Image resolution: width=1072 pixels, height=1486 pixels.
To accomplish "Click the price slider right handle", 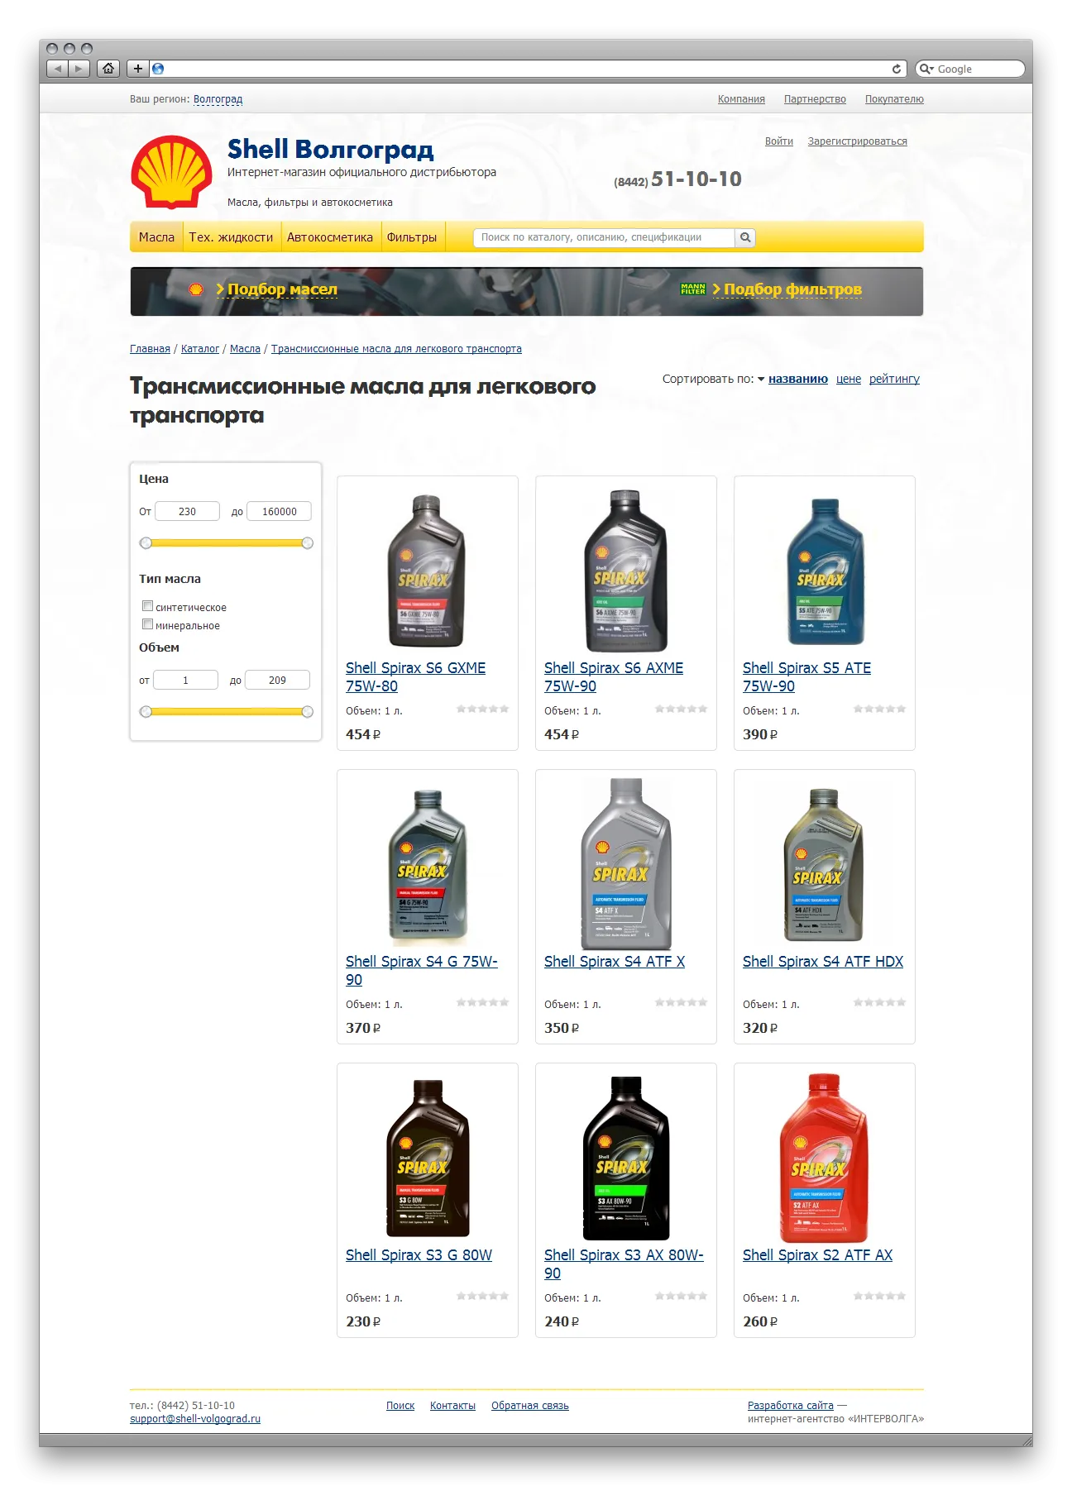I will point(308,543).
